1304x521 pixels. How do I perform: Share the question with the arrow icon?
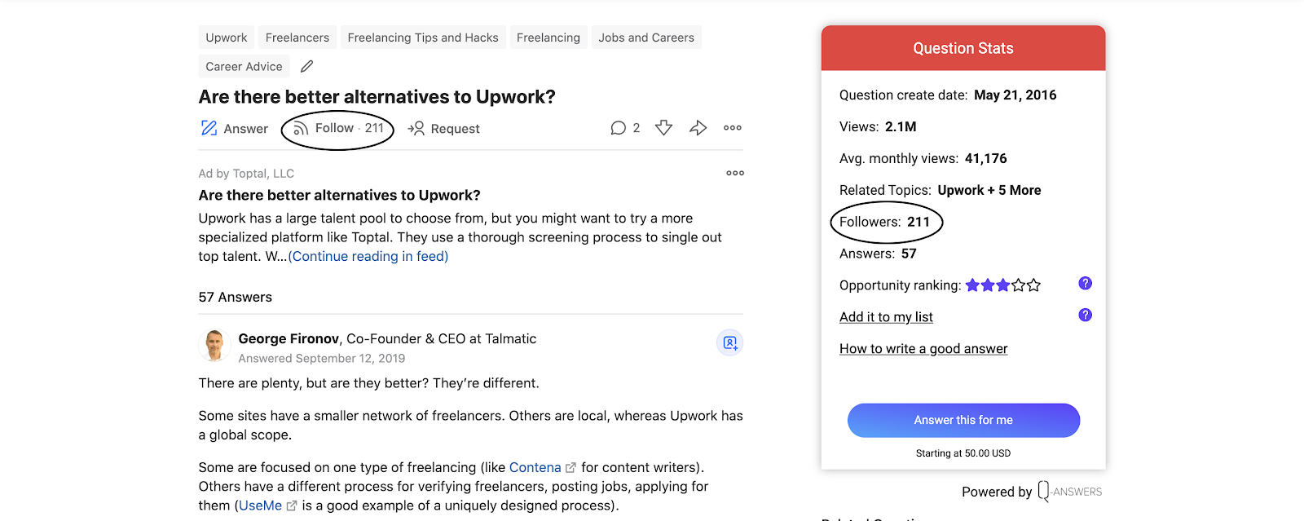[698, 127]
